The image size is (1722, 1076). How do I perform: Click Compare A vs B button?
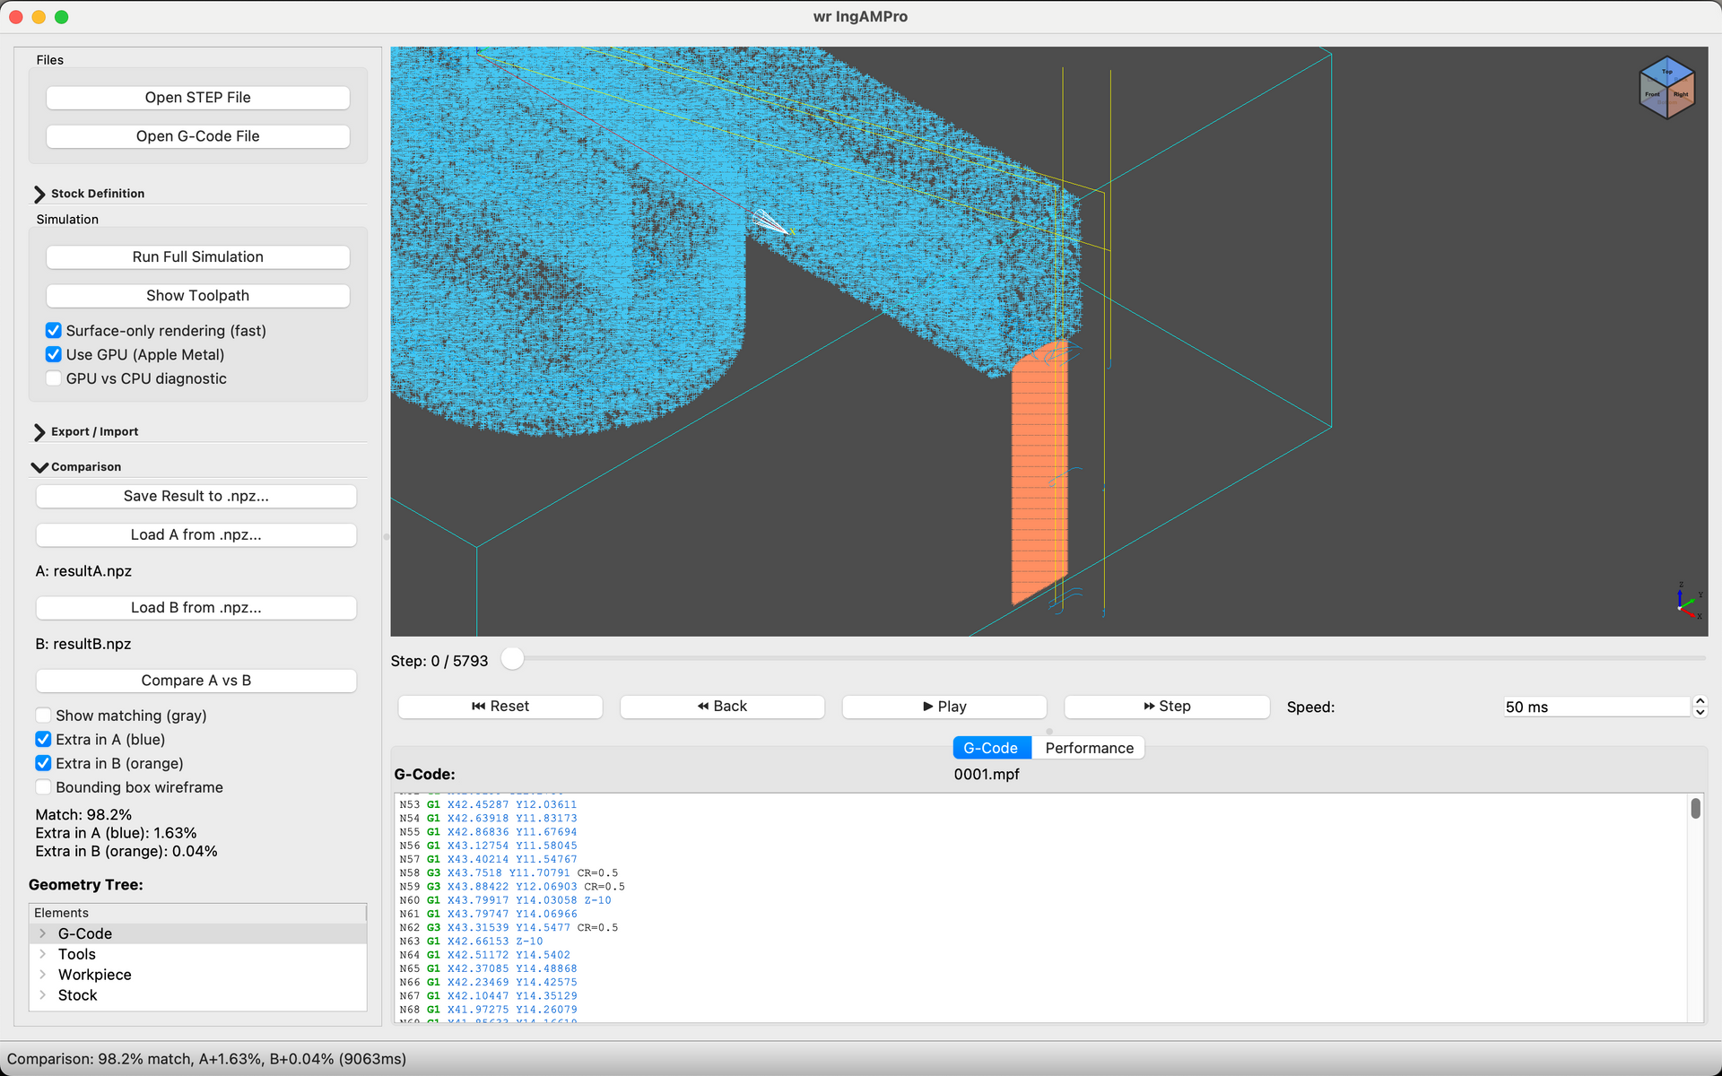pos(196,681)
